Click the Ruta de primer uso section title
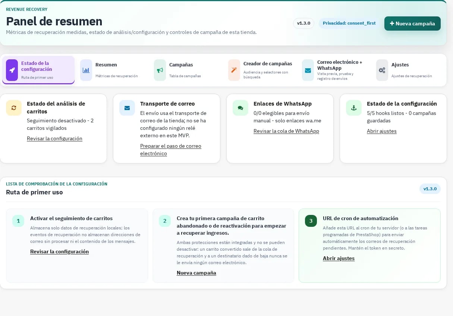Screen dimensions: 453x316 [x=34, y=192]
